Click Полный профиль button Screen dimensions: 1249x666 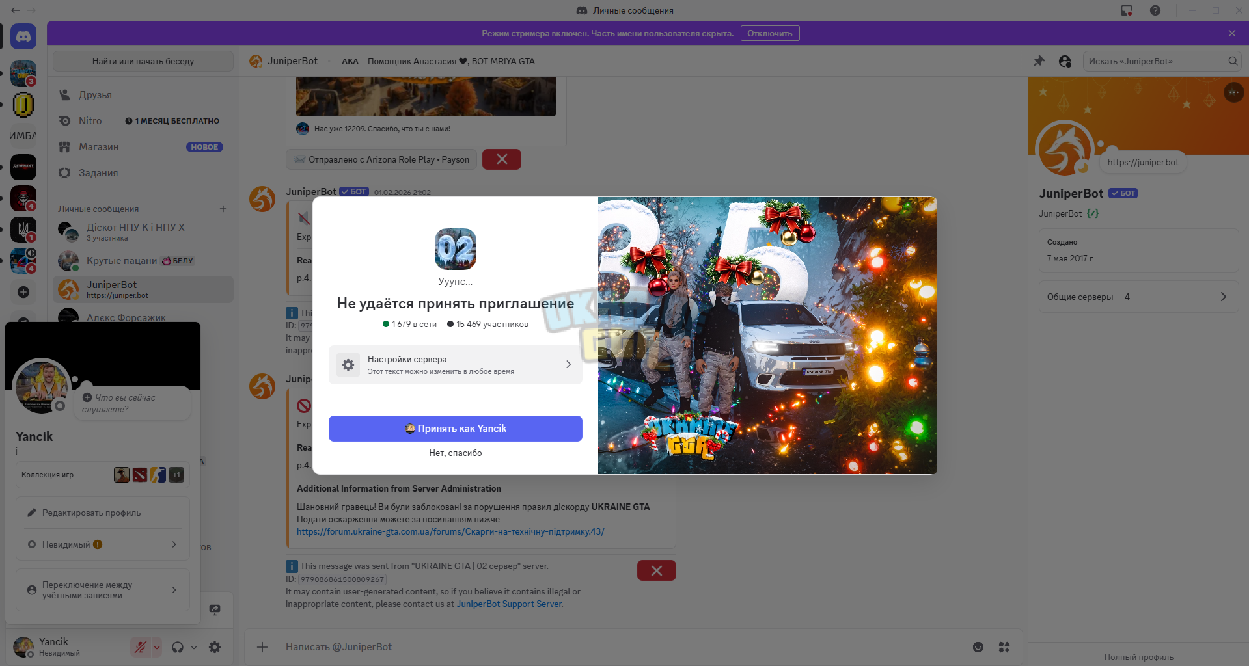tap(1138, 657)
